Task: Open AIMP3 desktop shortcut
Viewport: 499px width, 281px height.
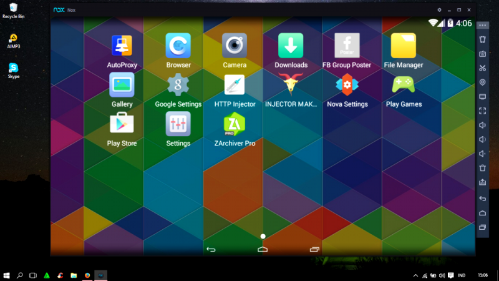Action: pyautogui.click(x=13, y=41)
